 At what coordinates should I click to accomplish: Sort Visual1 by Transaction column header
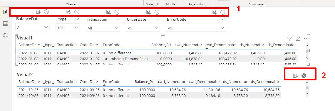click(x=67, y=45)
